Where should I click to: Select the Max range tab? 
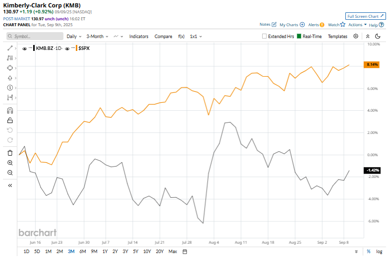tap(173, 252)
